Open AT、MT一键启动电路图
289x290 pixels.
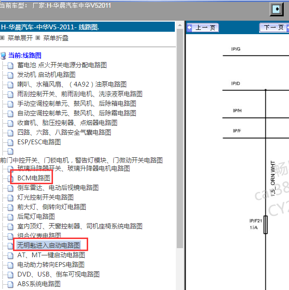[51, 255]
